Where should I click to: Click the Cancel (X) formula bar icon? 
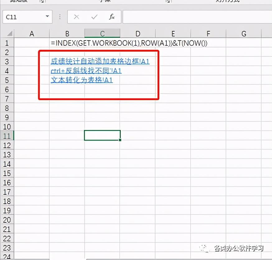point(77,17)
